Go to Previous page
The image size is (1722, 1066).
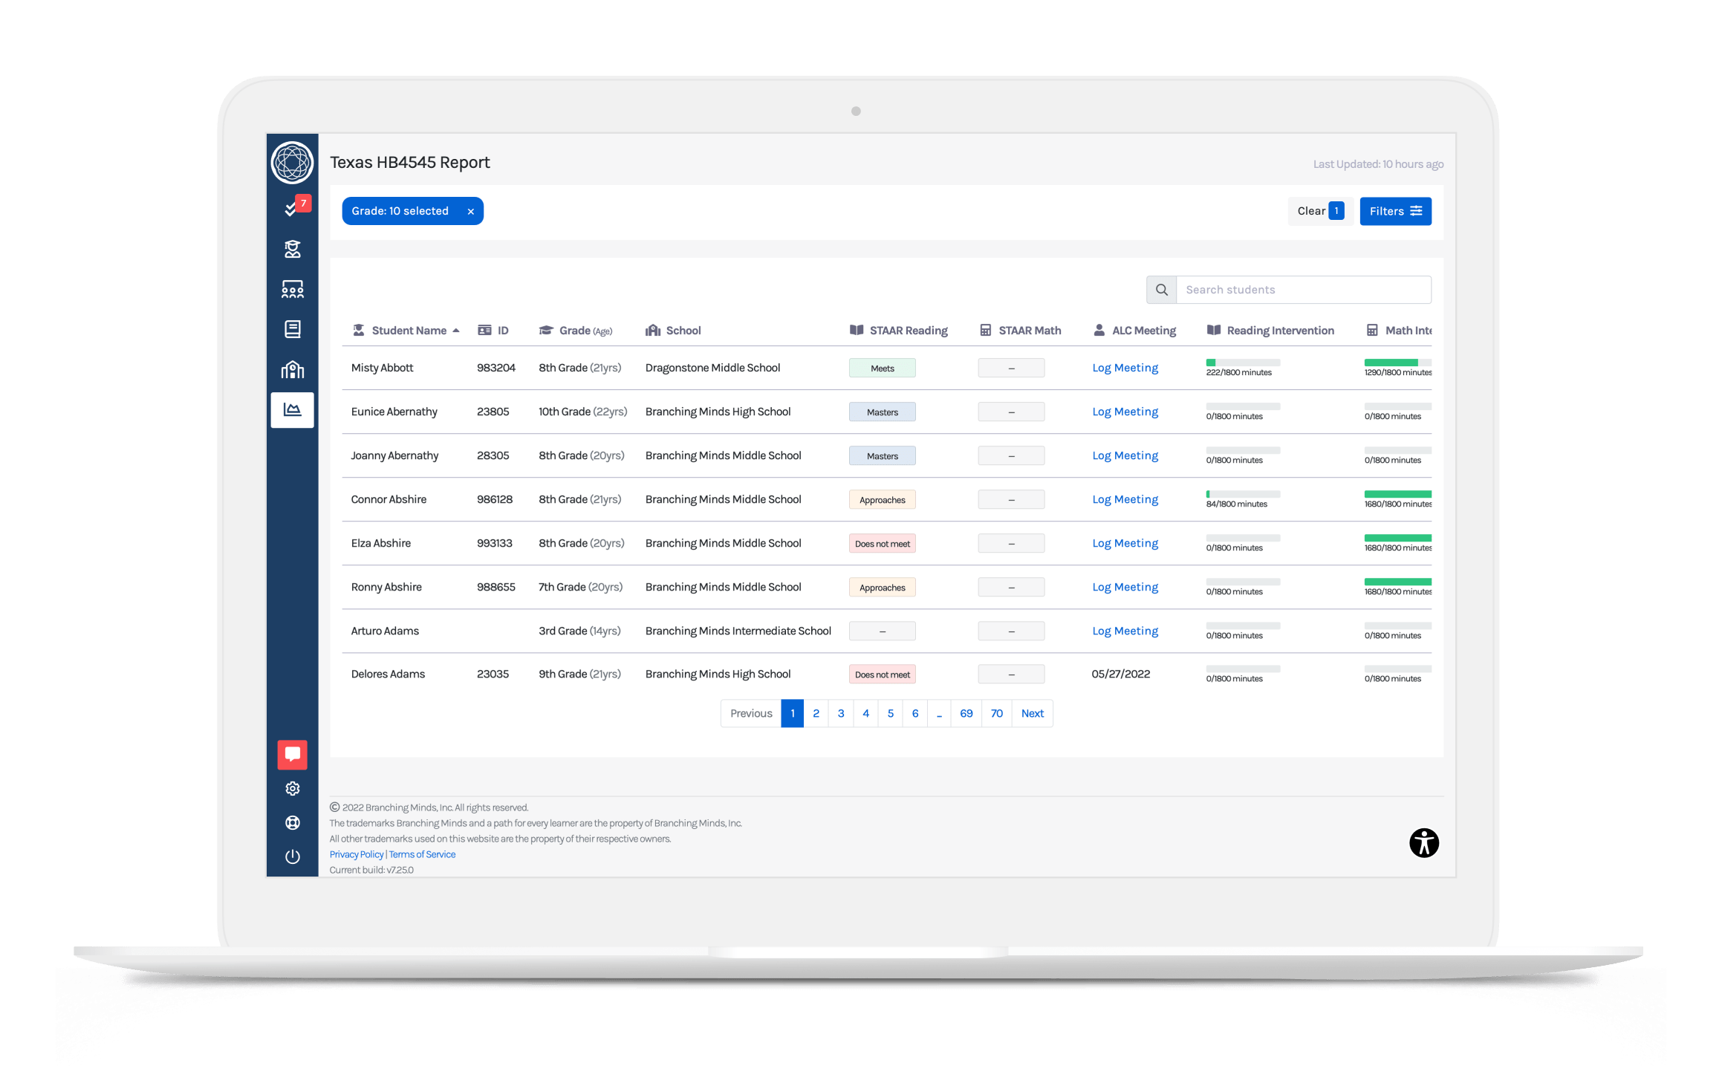pos(750,713)
